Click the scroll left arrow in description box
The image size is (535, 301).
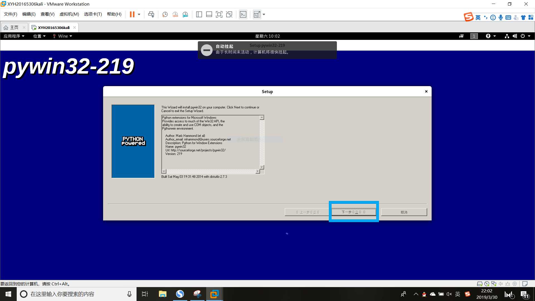[164, 171]
